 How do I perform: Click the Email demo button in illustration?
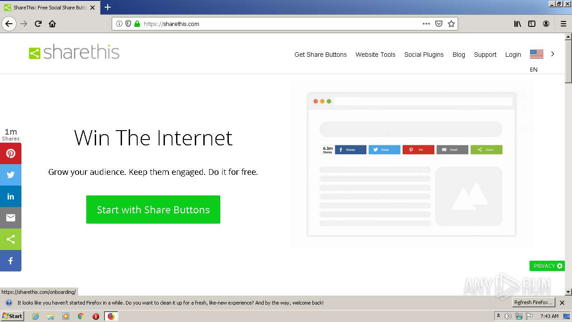coord(452,150)
